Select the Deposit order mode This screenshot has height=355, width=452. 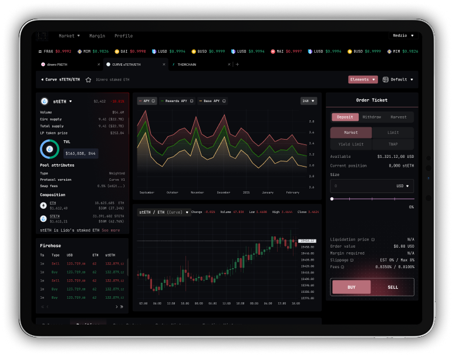tap(345, 117)
